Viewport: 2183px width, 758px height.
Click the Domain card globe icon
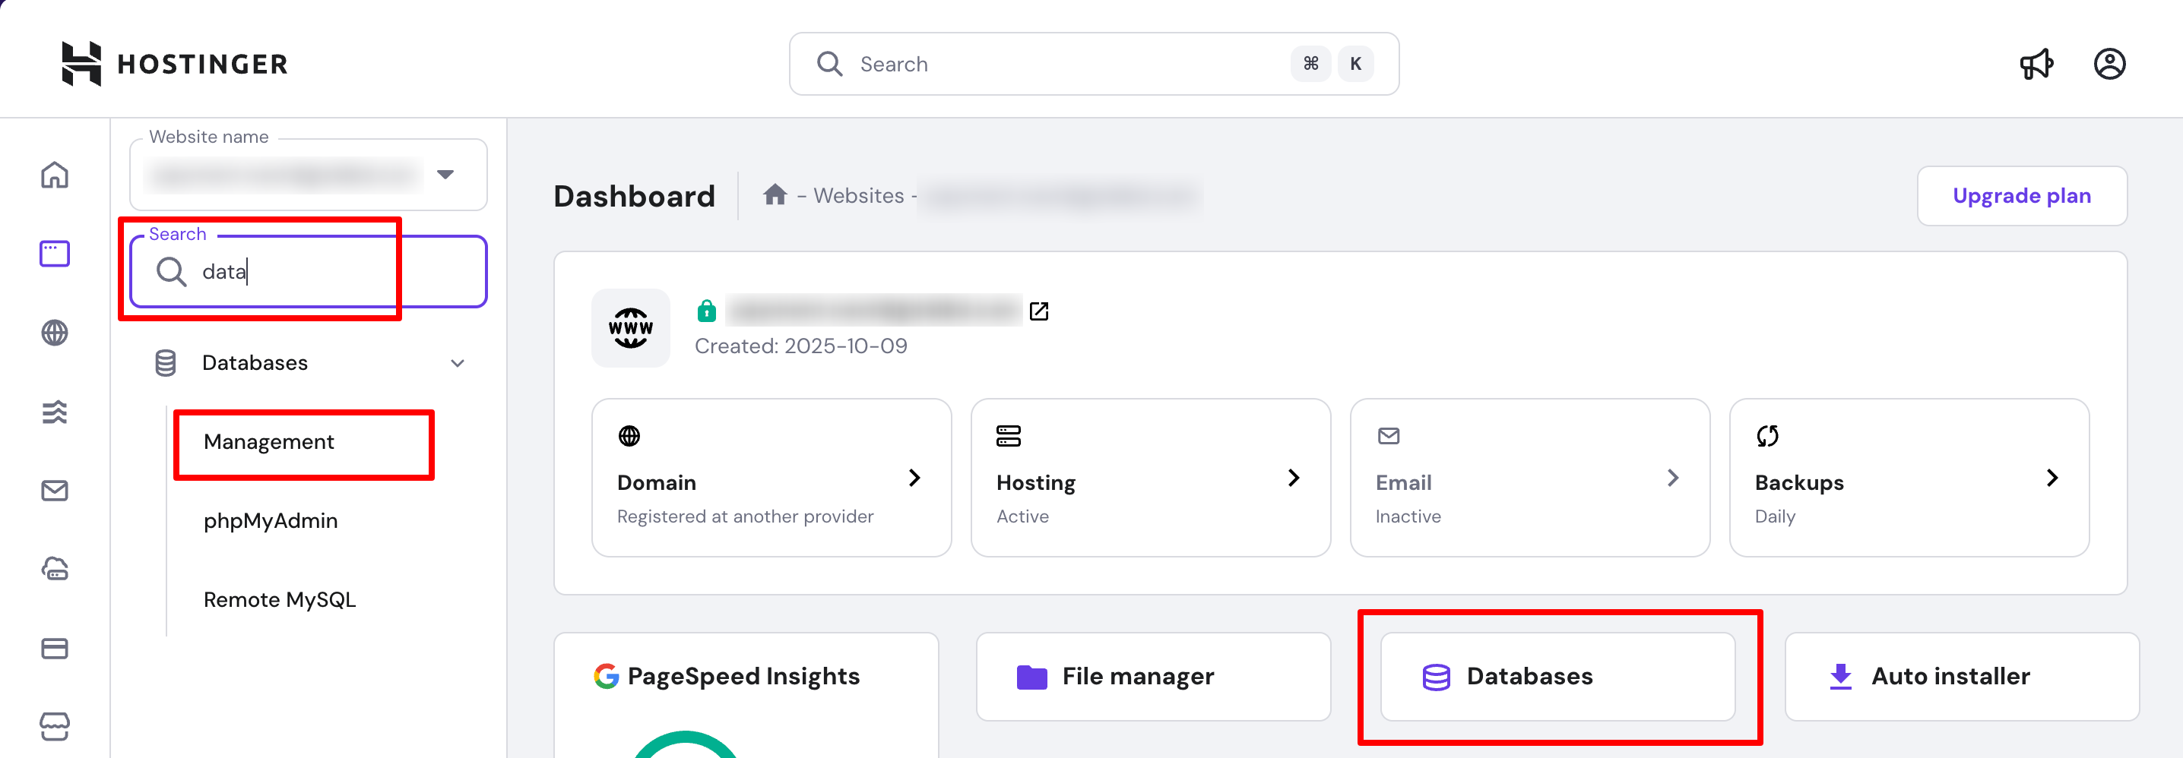coord(629,436)
